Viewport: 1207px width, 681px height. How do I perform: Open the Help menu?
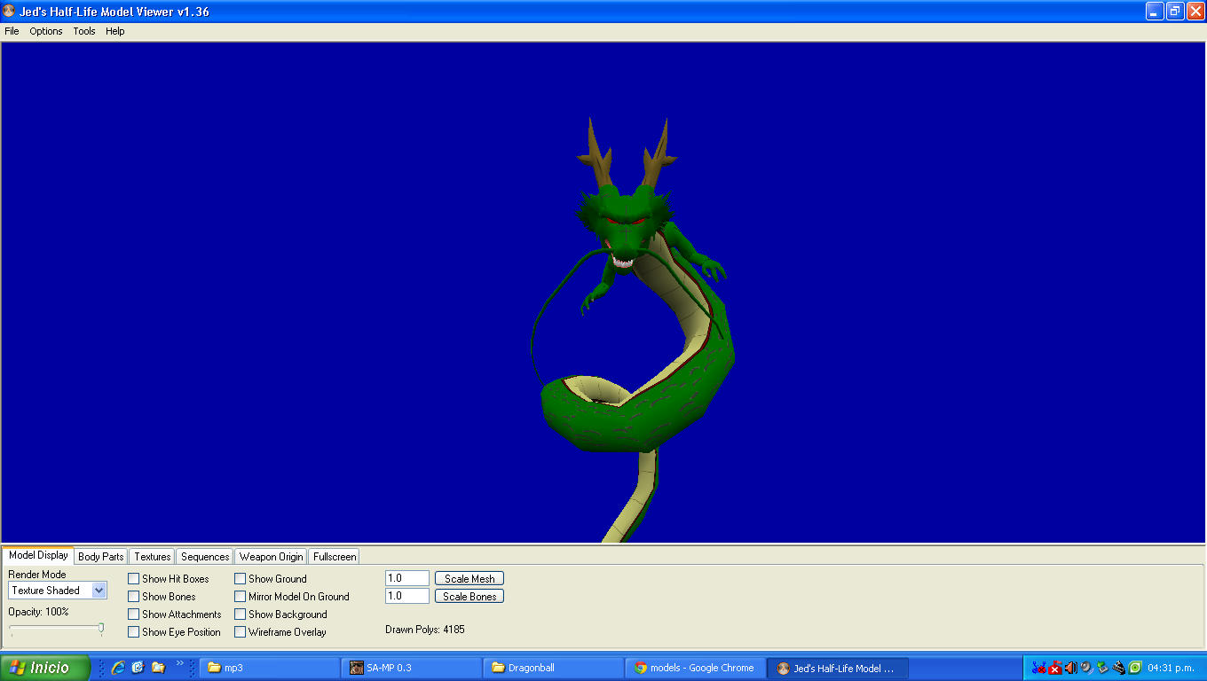click(x=115, y=31)
